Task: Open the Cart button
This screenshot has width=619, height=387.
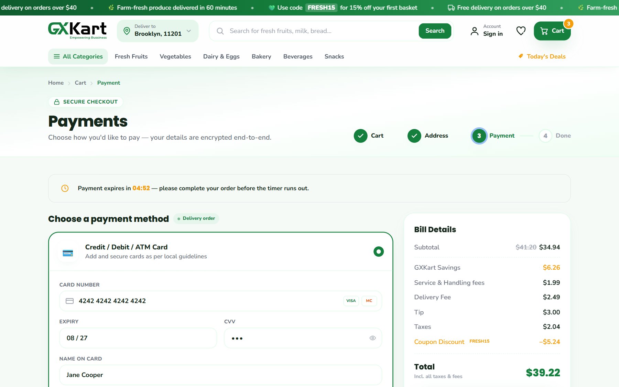Action: [552, 31]
